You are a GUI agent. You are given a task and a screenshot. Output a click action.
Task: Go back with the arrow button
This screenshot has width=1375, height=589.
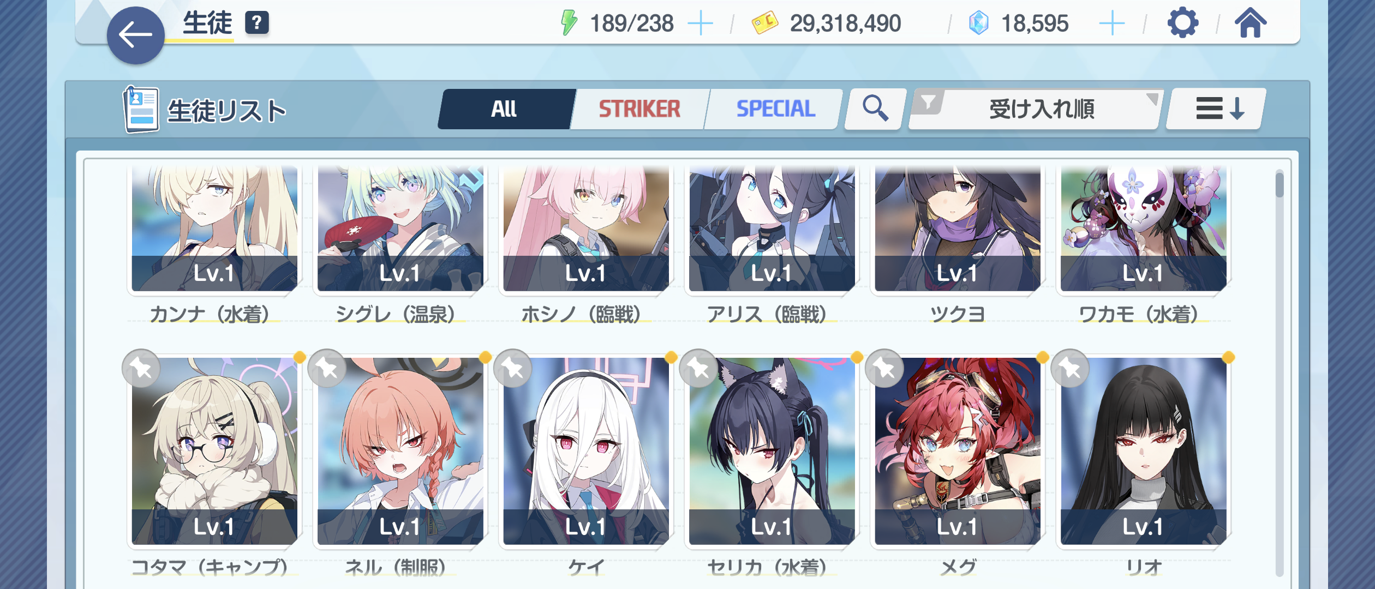point(135,35)
